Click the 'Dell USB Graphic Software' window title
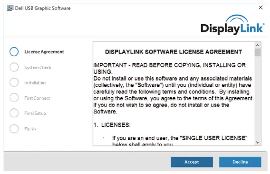The height and width of the screenshot is (174, 270). click(x=43, y=8)
